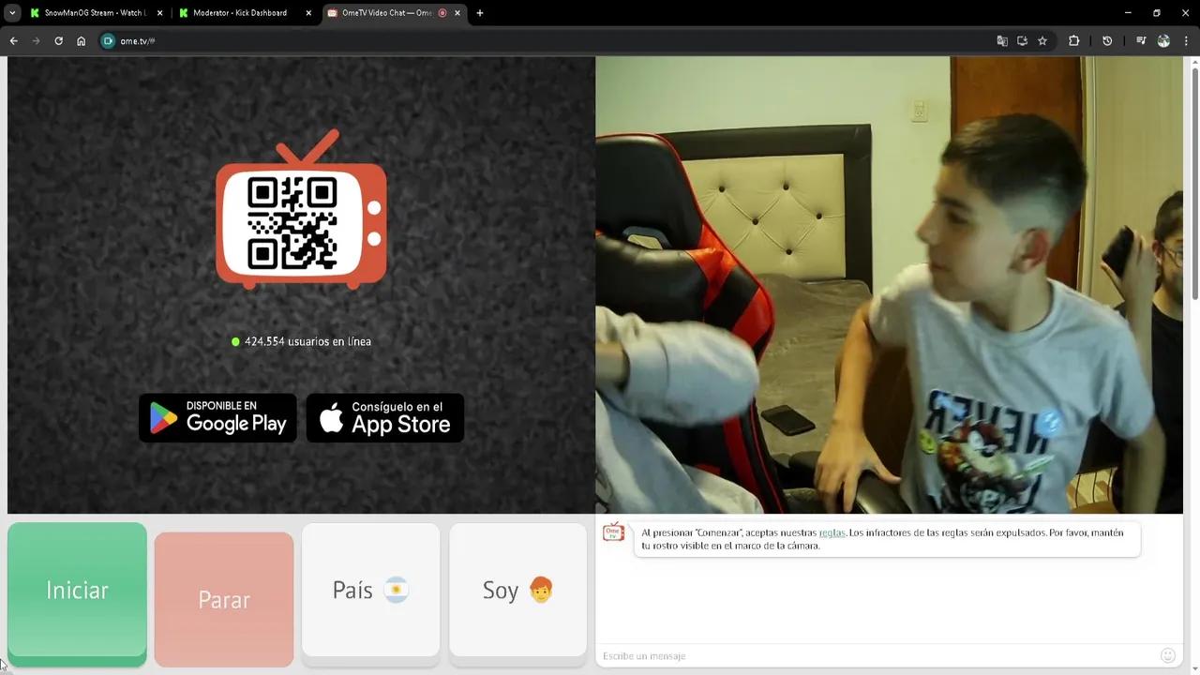Viewport: 1200px width, 675px height.
Task: Open the browser home page
Action: 81,41
